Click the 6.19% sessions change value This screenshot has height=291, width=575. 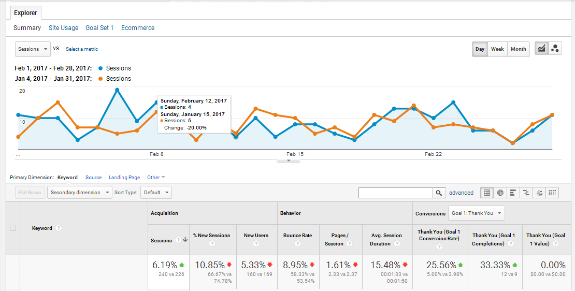pyautogui.click(x=165, y=265)
